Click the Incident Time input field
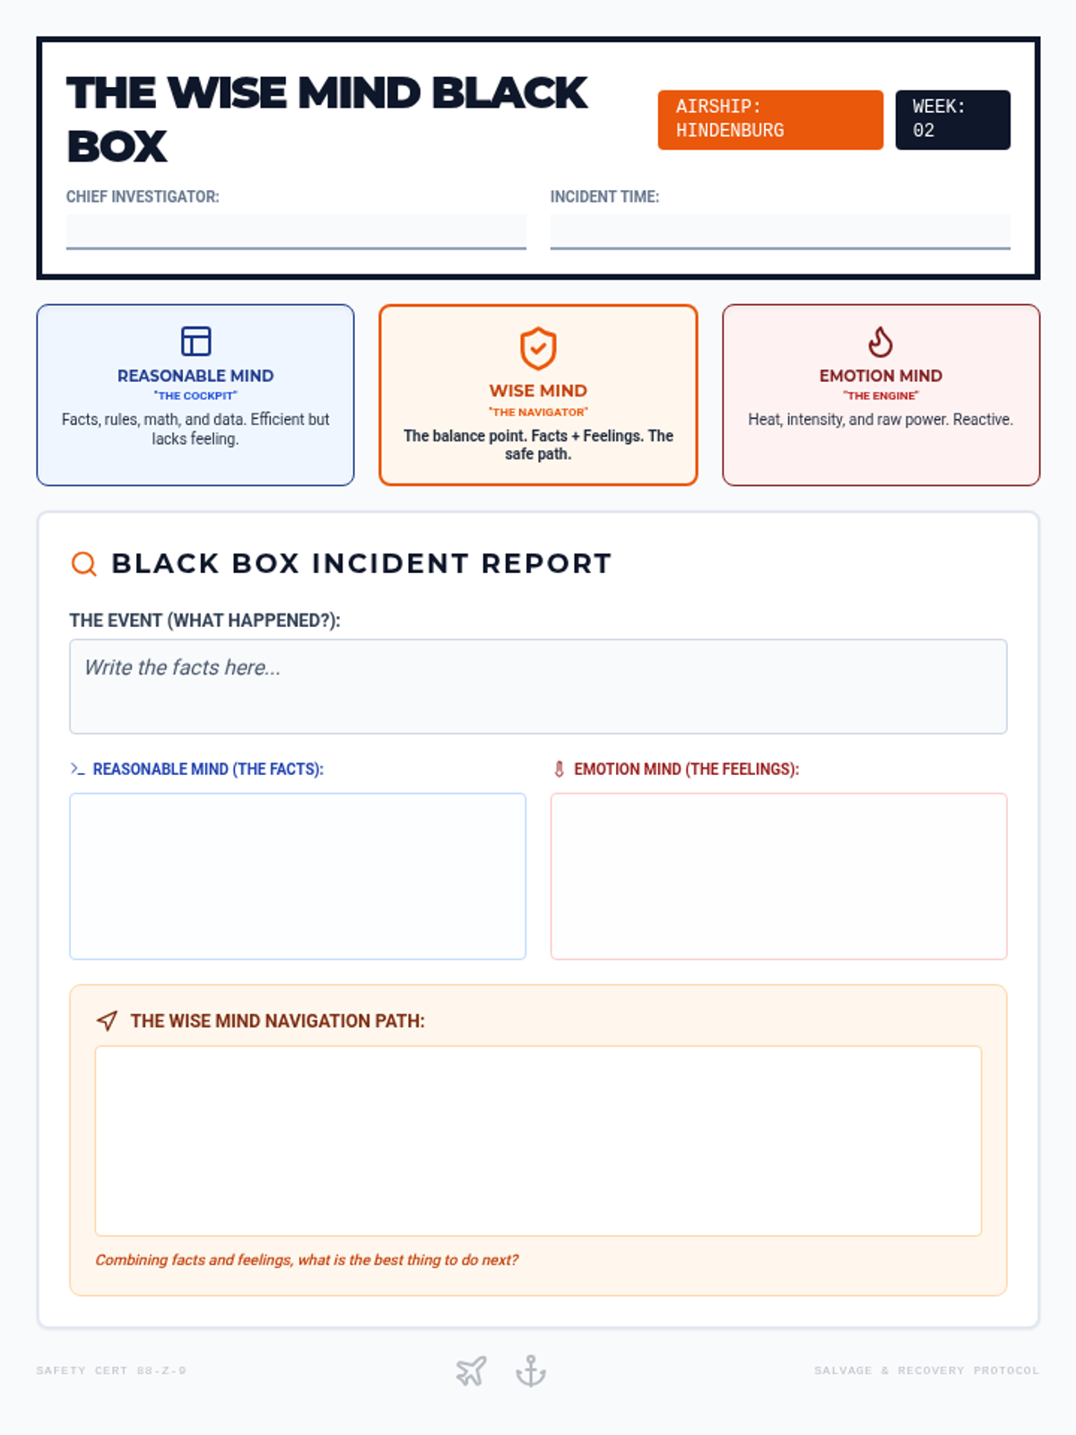This screenshot has height=1435, width=1076. [780, 230]
